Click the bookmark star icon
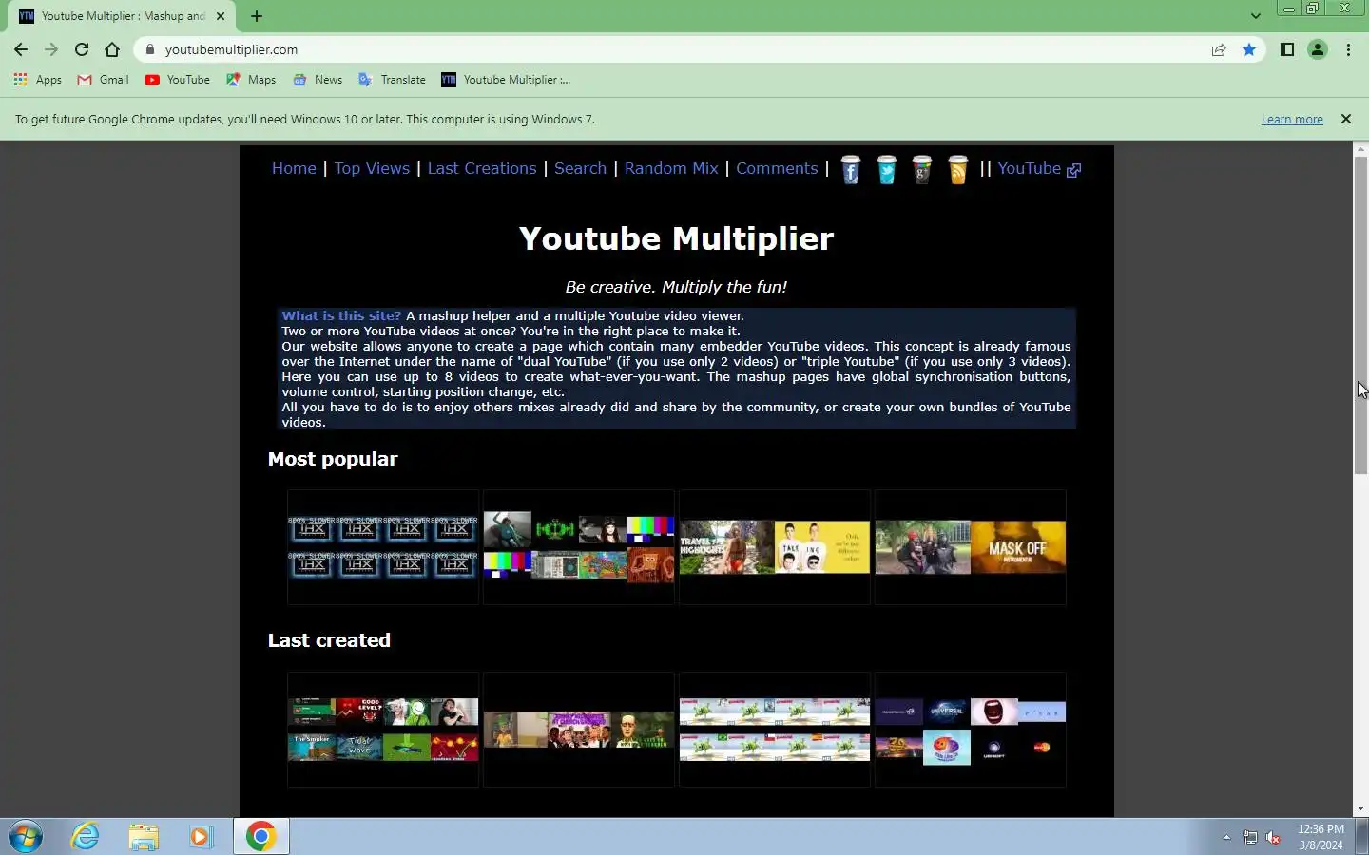The image size is (1369, 855). point(1249,49)
